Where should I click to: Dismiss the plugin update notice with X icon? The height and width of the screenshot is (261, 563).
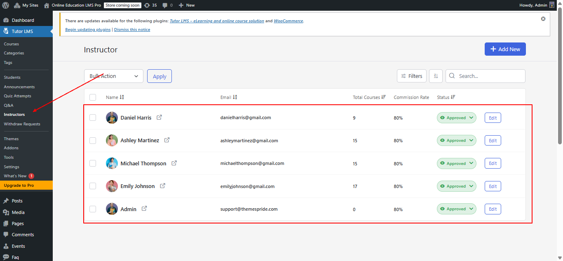point(543,19)
